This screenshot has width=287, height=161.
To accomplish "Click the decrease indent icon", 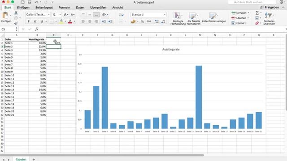I will pos(104,21).
